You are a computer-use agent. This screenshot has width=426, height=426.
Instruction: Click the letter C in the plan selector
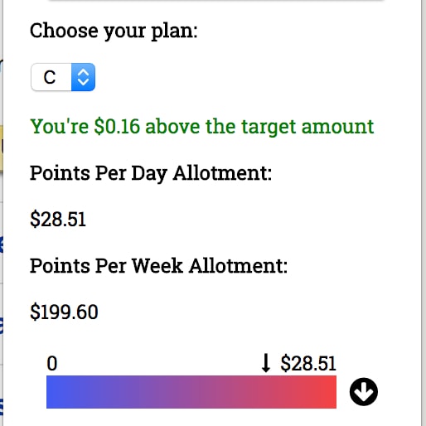point(50,77)
